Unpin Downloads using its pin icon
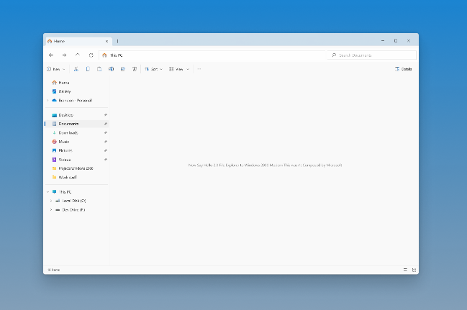467x310 pixels. click(x=106, y=133)
